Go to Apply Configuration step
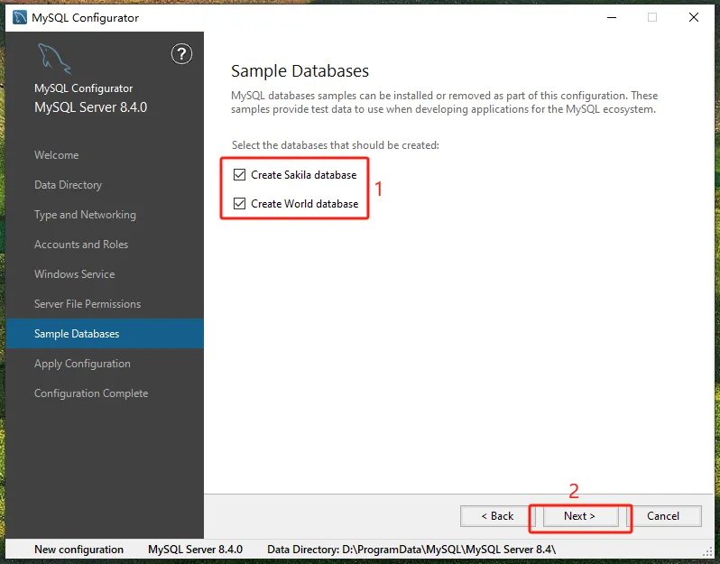Viewport: 720px width, 564px height. pyautogui.click(x=82, y=364)
